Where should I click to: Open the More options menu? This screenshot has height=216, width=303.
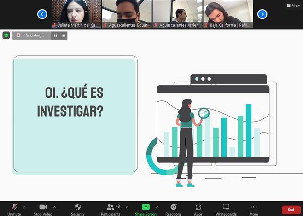[x=254, y=210]
